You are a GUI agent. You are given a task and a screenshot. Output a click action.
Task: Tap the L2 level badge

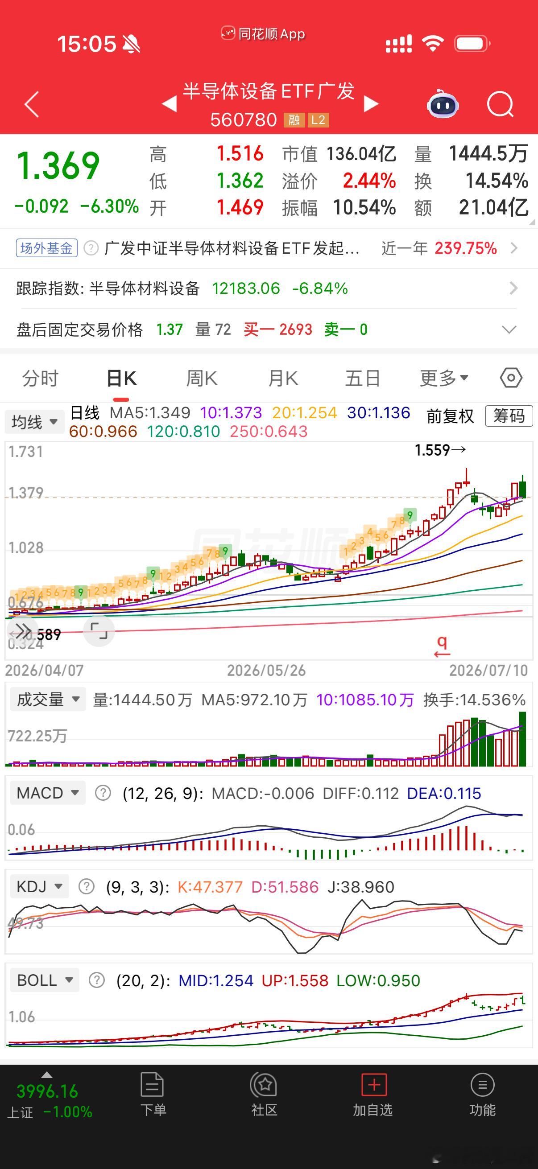tap(318, 120)
